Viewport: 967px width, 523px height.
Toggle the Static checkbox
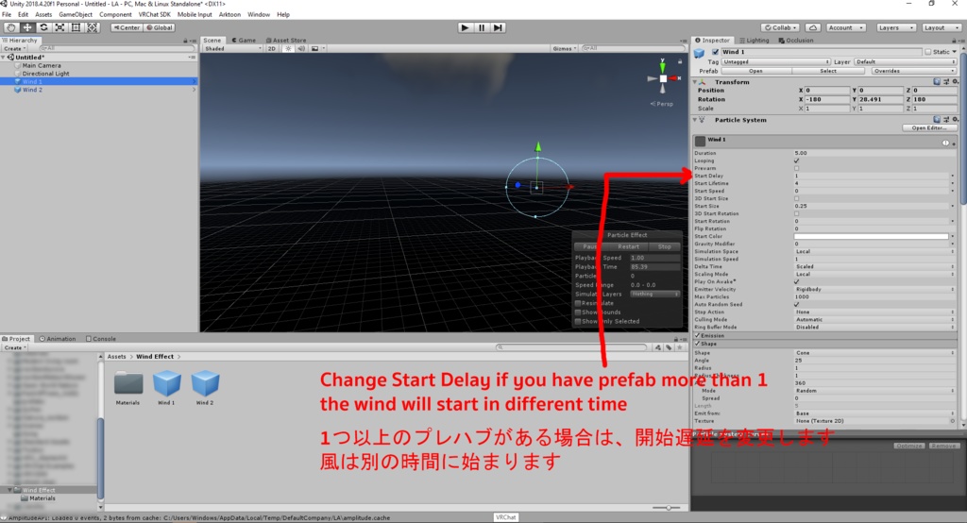coord(927,52)
